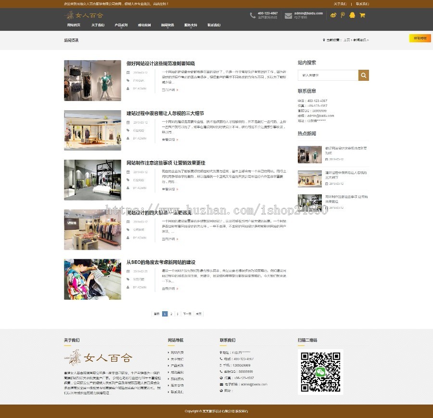Click the 女人百合 logo in the header
Image resolution: width=433 pixels, height=418 pixels.
point(84,15)
